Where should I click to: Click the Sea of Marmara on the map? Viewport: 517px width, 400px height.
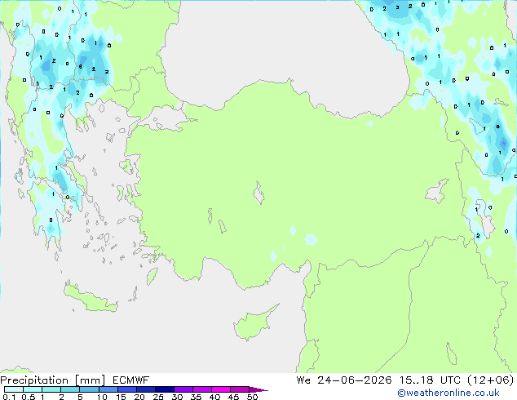click(165, 119)
